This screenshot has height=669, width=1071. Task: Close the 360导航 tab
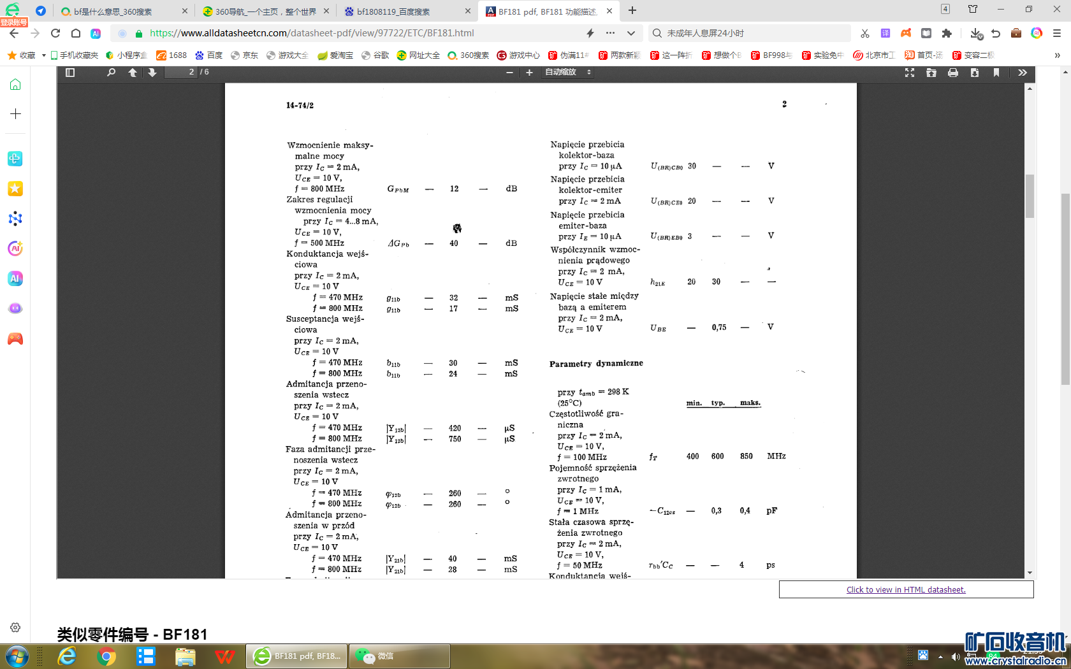[x=326, y=11]
